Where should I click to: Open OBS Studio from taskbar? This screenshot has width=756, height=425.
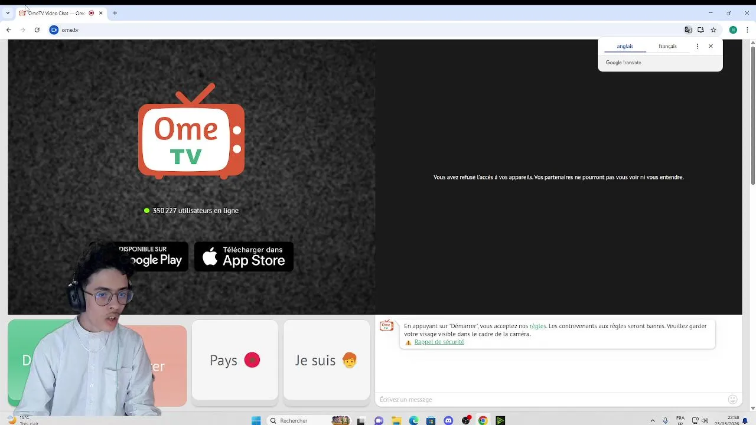click(x=466, y=420)
